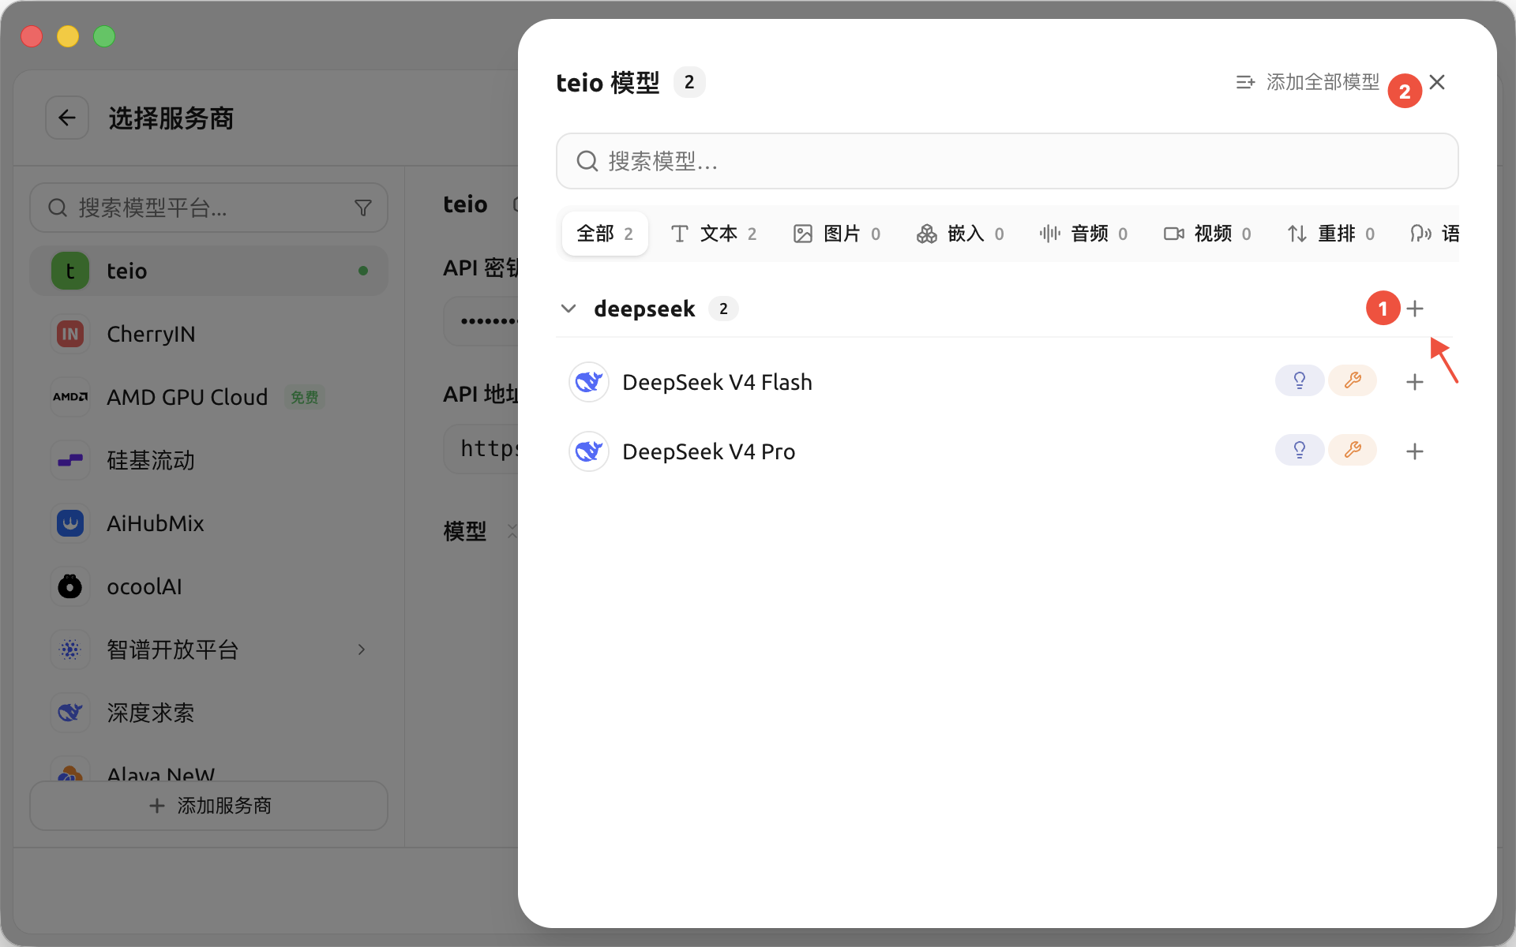
Task: Focus the 搜索模型 search field
Action: [x=1007, y=161]
